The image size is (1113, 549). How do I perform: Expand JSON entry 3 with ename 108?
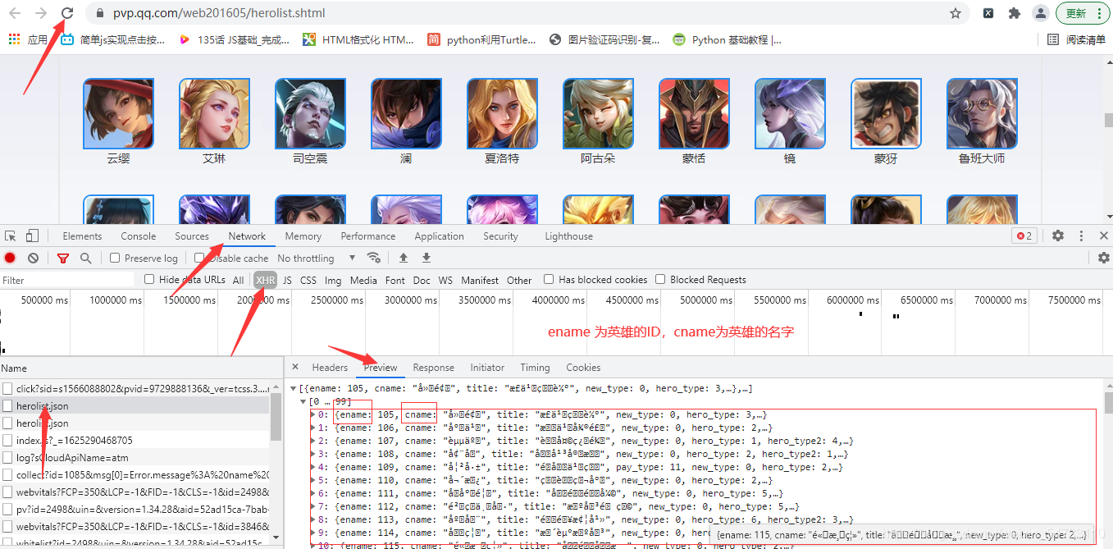click(312, 454)
